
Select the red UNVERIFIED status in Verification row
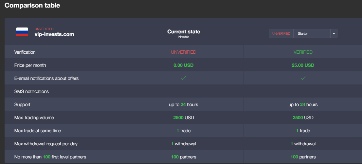184,52
